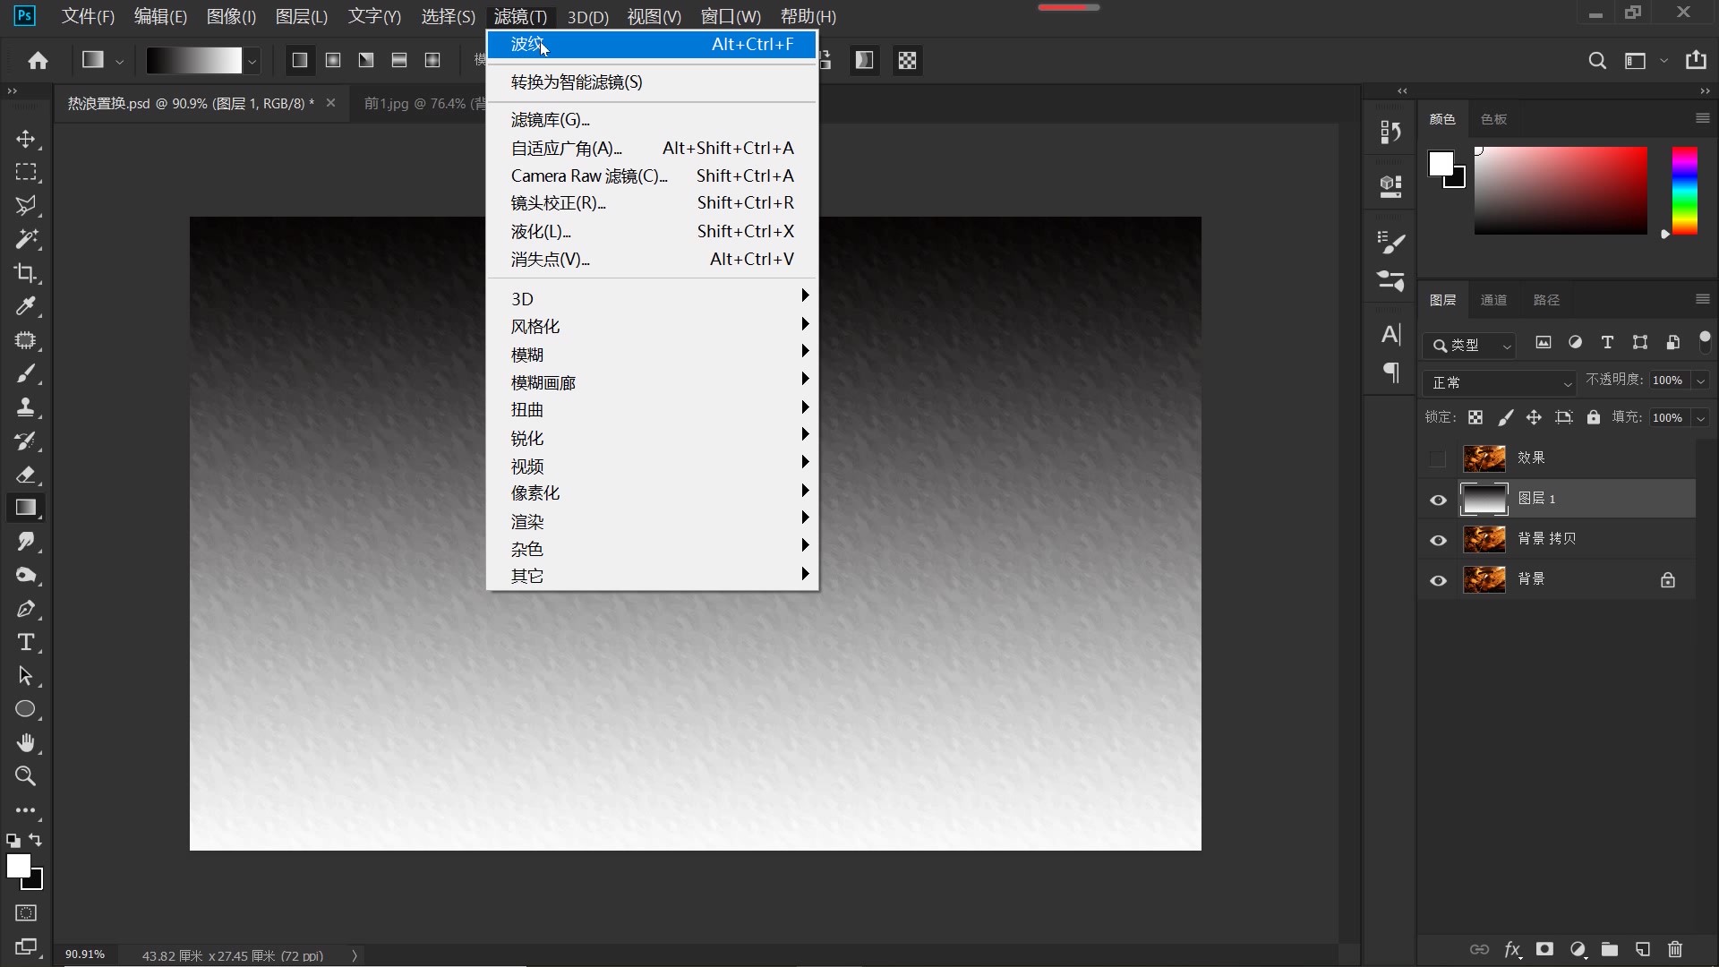Image resolution: width=1719 pixels, height=967 pixels.
Task: Choose 滤镜库(G)... from the menu
Action: 550,120
